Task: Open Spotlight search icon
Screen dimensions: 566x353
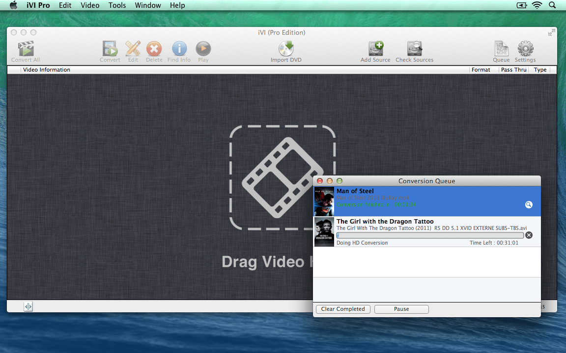Action: [x=552, y=5]
